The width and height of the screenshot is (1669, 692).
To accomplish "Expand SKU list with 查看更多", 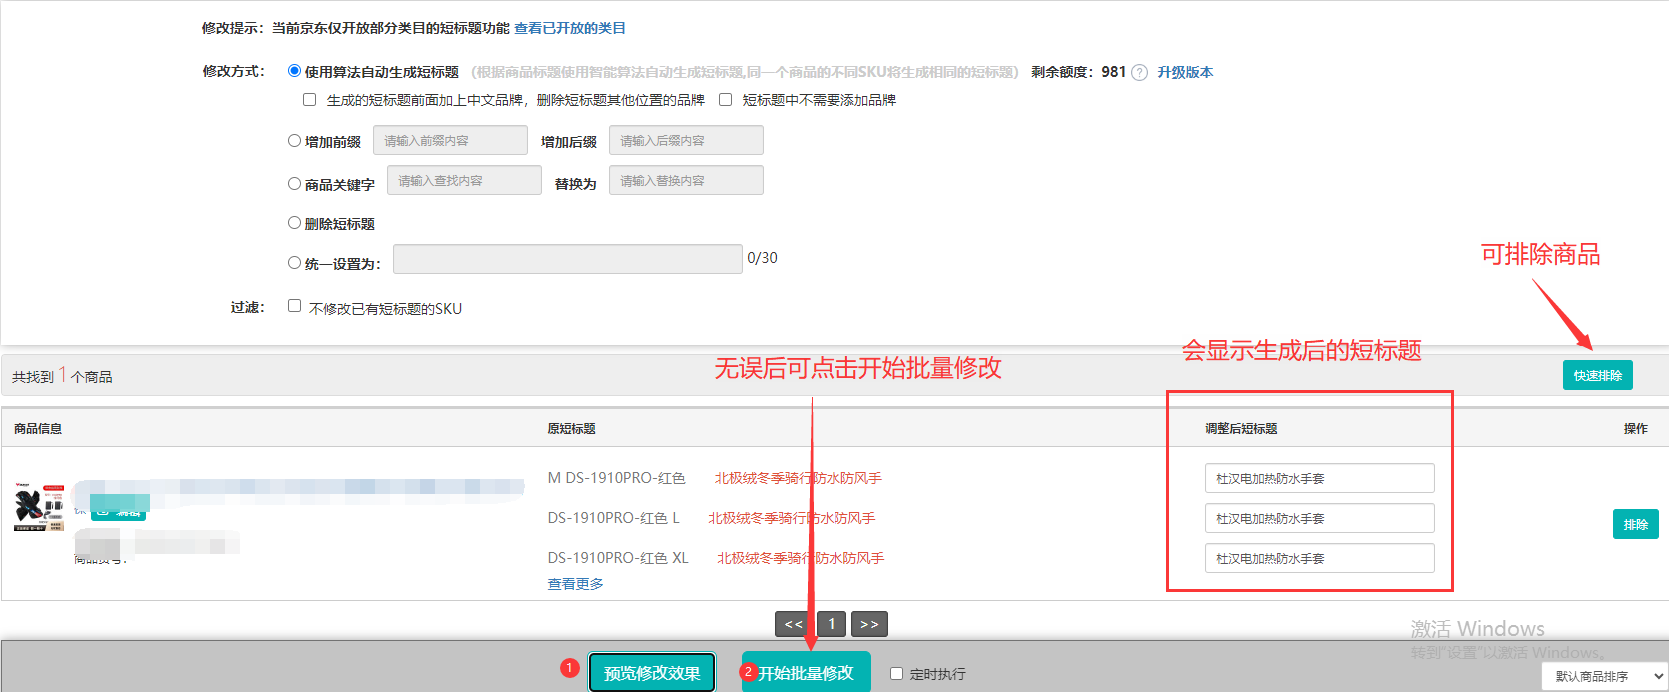I will pyautogui.click(x=575, y=584).
